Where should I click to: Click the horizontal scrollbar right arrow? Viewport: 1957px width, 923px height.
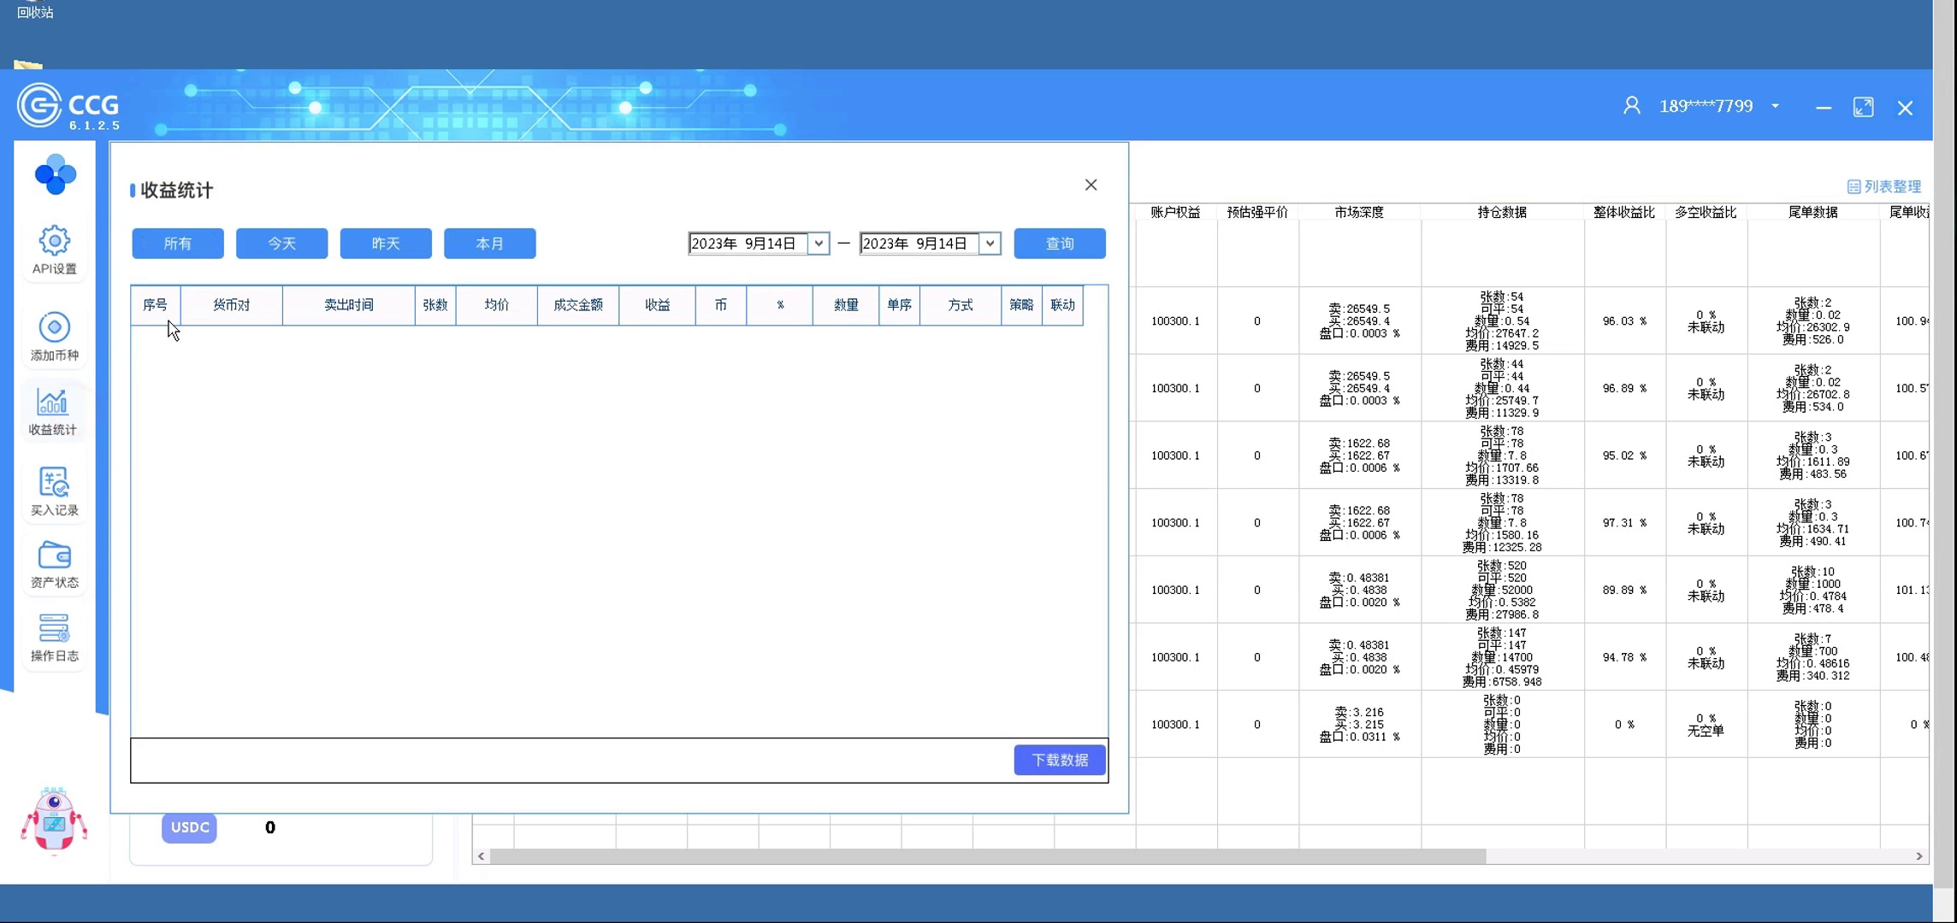1919,856
